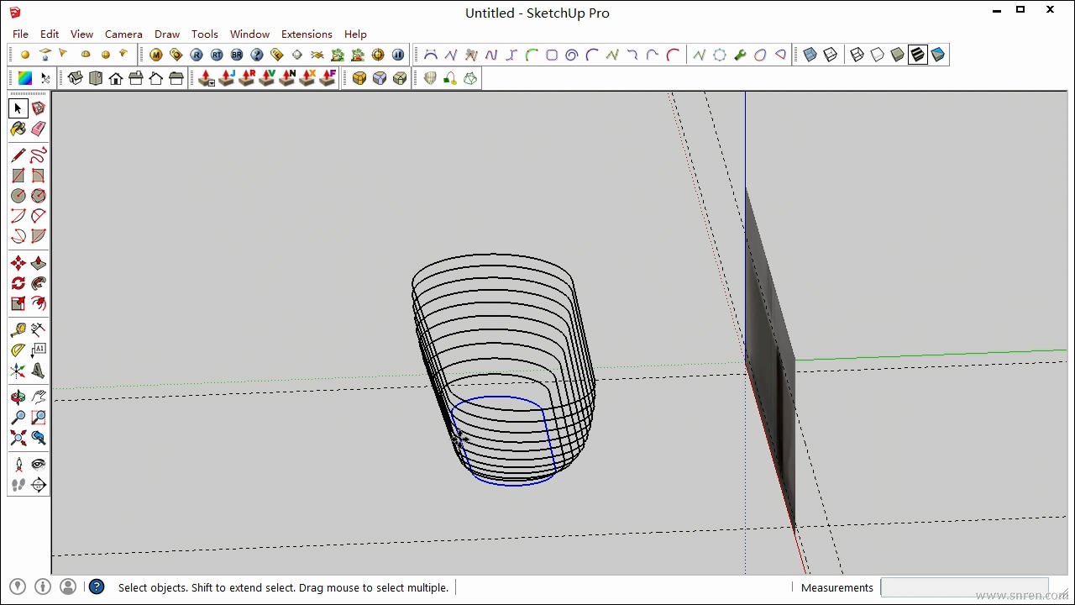Click the user sign-in status icon

[x=68, y=587]
